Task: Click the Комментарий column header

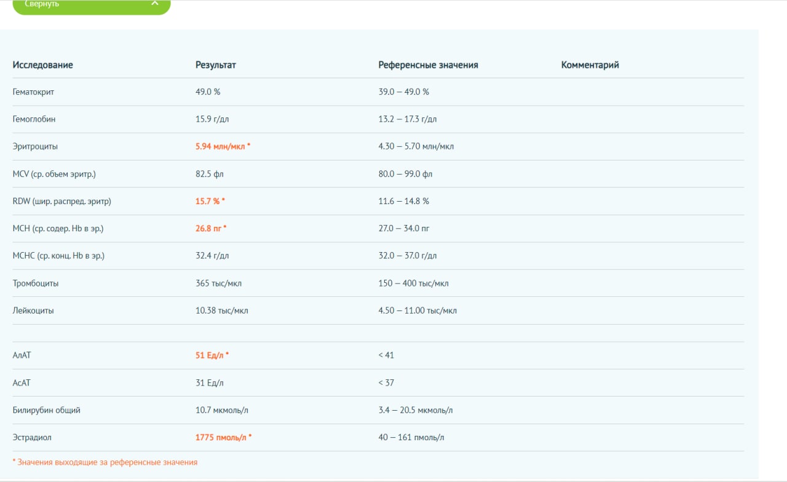Action: click(590, 65)
